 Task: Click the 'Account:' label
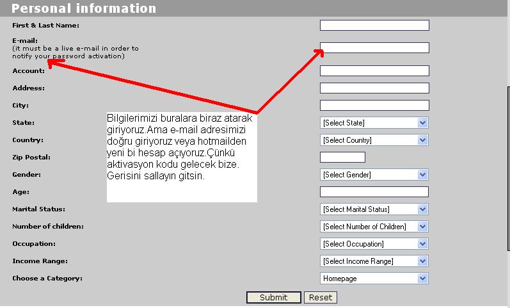29,70
